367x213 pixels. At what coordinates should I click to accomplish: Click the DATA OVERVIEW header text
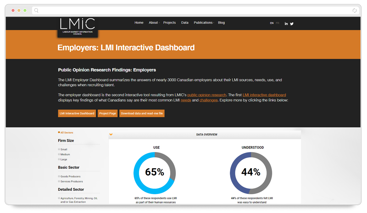(x=207, y=135)
